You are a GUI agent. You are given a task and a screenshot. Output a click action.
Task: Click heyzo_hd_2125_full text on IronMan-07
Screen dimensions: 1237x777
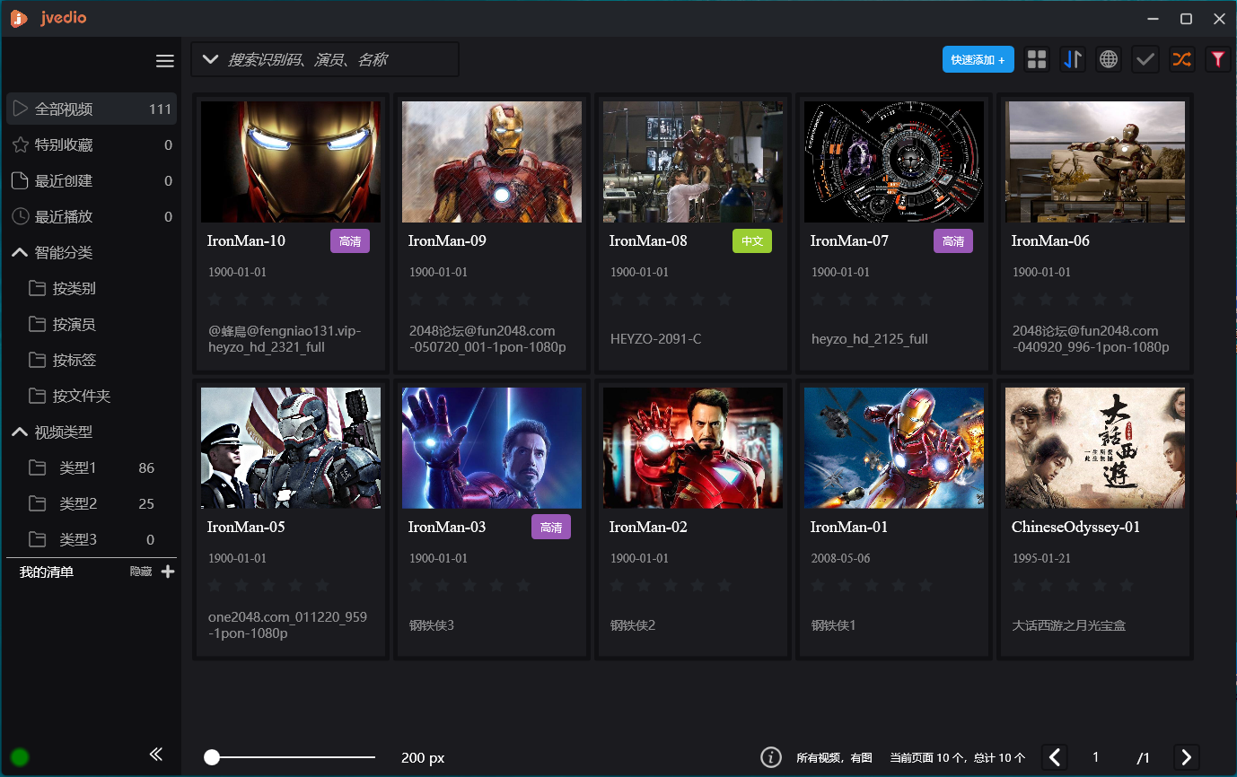tap(870, 339)
